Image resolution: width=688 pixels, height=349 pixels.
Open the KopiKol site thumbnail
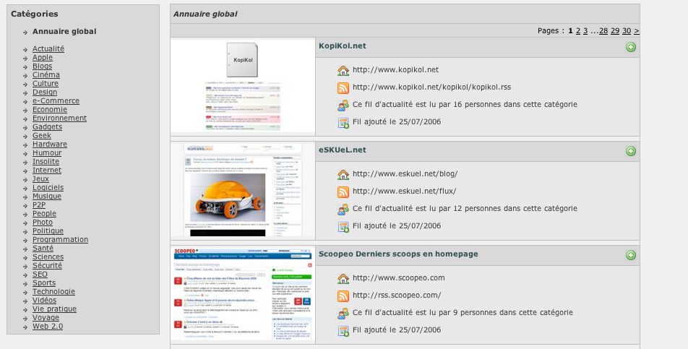tap(243, 86)
